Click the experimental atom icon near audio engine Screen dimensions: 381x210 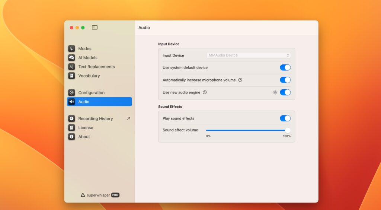click(x=275, y=92)
